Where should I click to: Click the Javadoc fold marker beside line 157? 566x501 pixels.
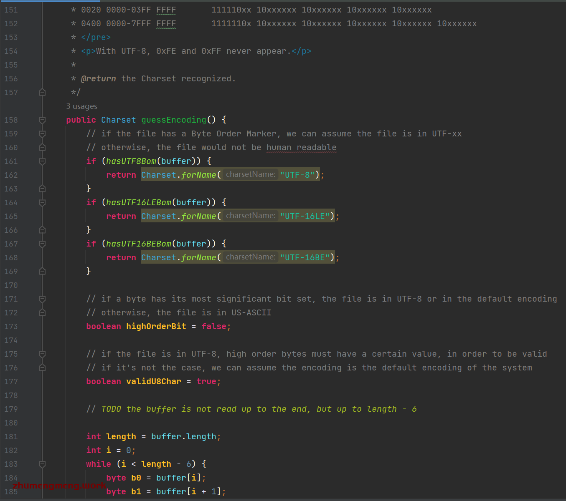point(42,92)
